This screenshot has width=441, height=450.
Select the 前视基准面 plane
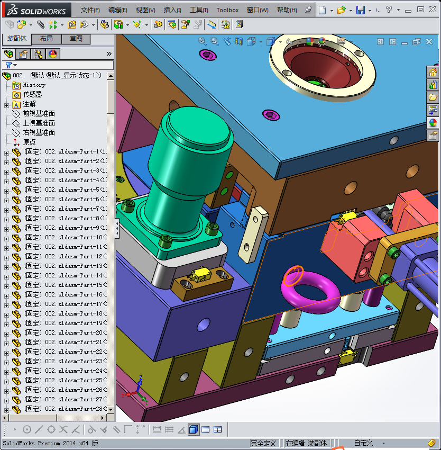39,114
